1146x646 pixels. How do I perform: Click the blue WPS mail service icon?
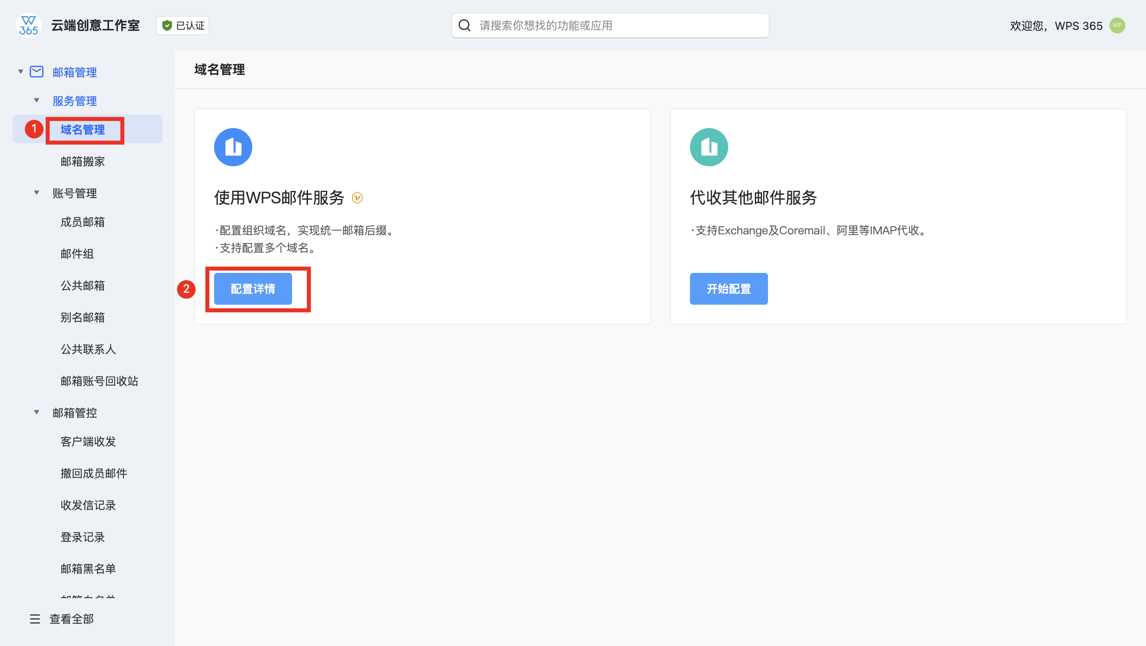click(233, 147)
